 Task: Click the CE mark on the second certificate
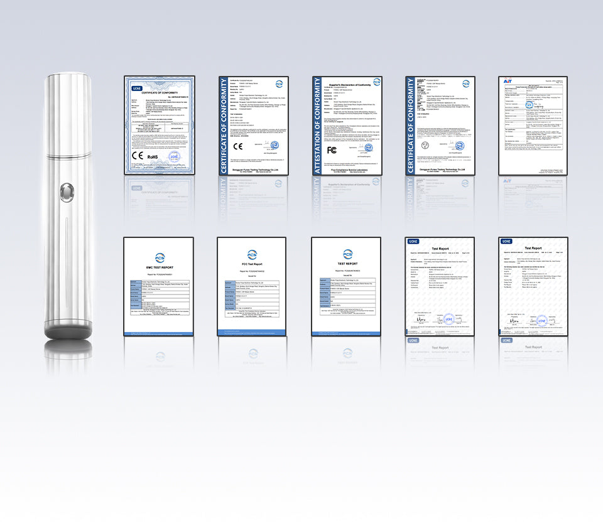[239, 147]
